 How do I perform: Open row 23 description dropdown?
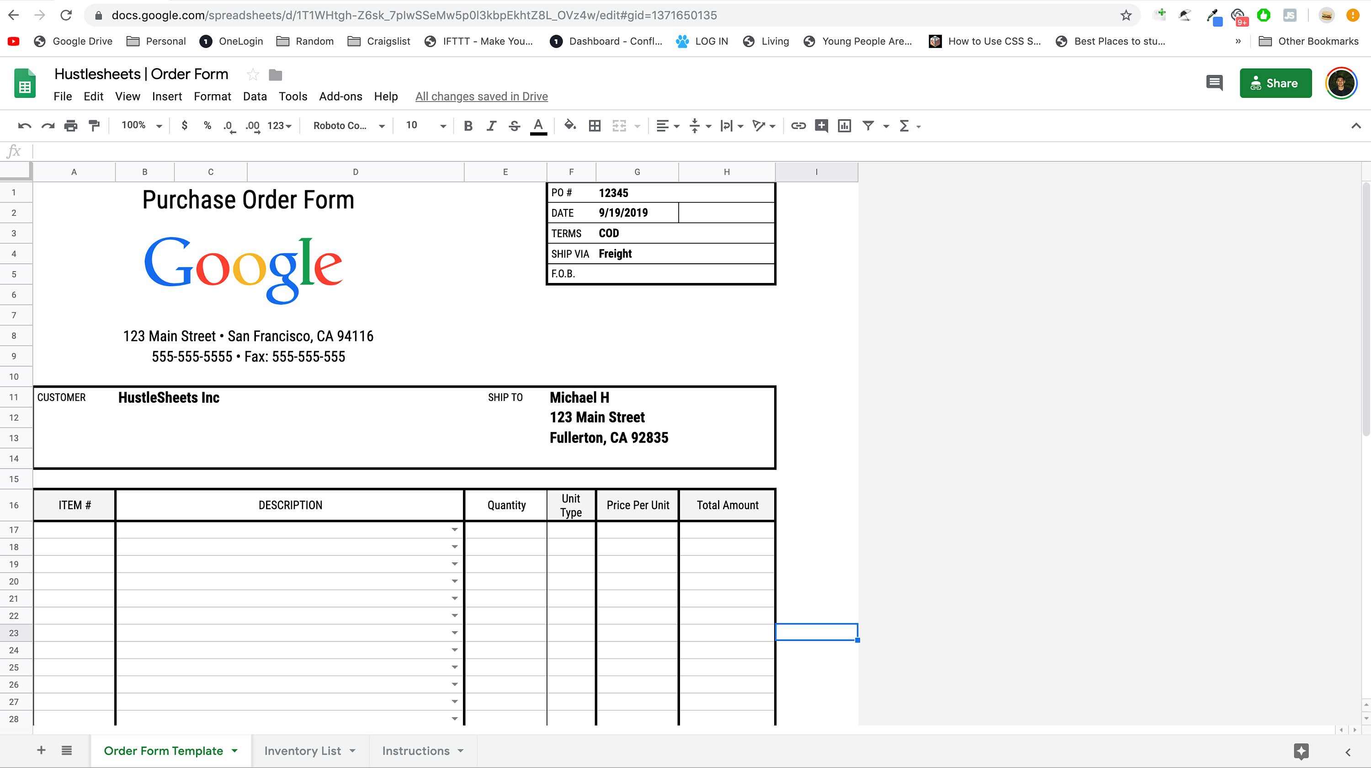tap(455, 633)
